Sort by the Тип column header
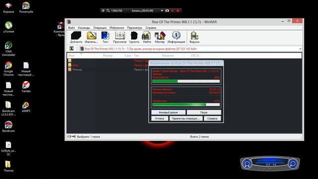Viewport: 318px width, 179px height. click(x=136, y=55)
